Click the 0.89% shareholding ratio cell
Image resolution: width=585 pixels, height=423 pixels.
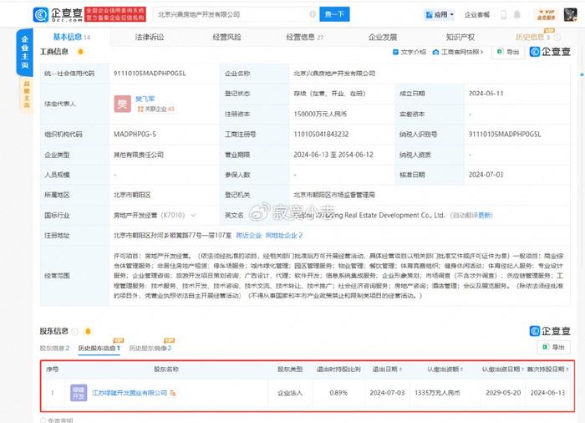338,393
